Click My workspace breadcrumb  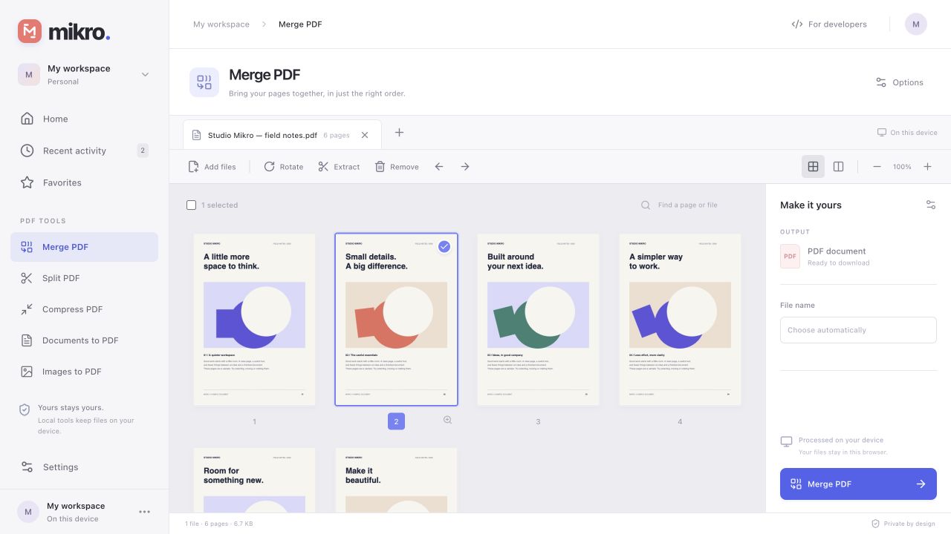click(x=221, y=24)
